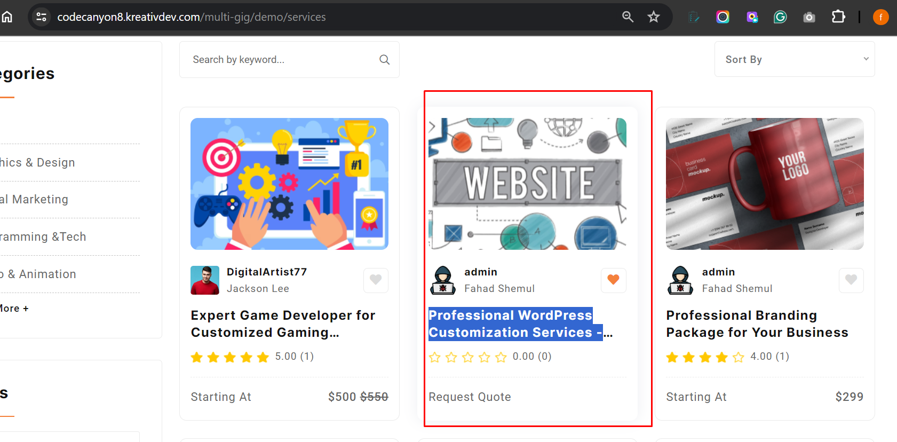Click the $299 price on branding card

point(850,397)
